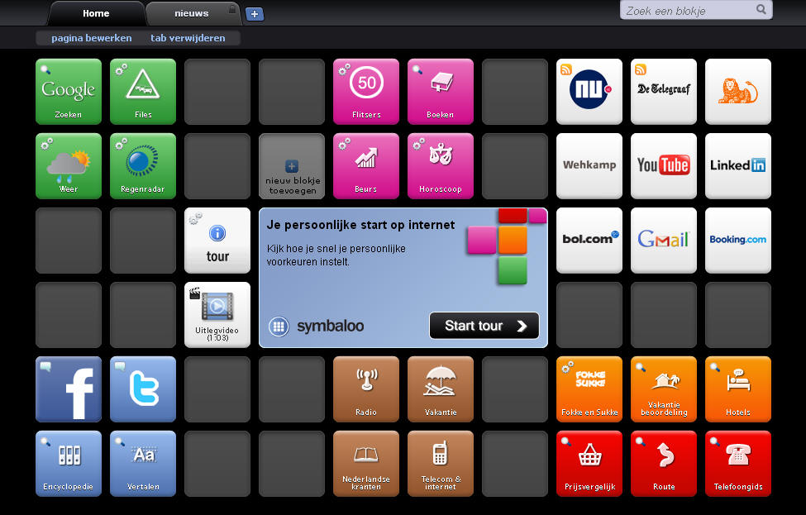
Task: Play the Uitlegvideo (1:03) tile
Action: pyautogui.click(x=217, y=315)
